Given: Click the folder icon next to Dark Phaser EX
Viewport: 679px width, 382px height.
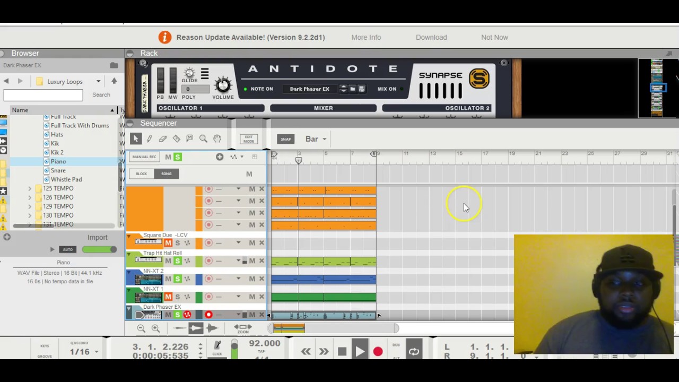Looking at the screenshot, I should (x=114, y=65).
